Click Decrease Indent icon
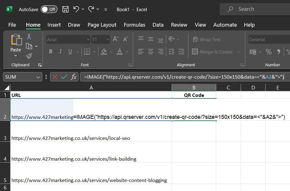 click(x=171, y=52)
